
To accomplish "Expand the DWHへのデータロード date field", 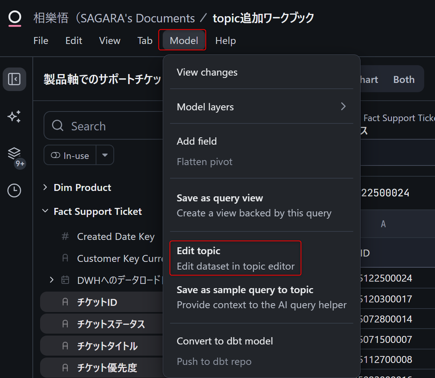I will click(52, 280).
